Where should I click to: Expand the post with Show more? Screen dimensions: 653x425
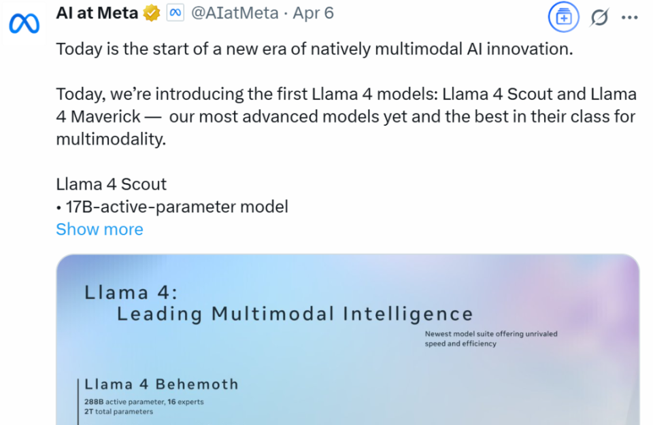(99, 229)
